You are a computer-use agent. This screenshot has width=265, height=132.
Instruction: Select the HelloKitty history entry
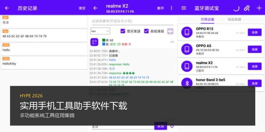coord(44,63)
